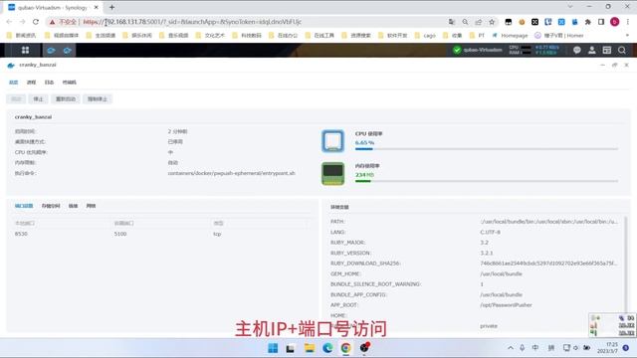Open the Homepage bookmark
637x358 pixels.
pos(510,36)
